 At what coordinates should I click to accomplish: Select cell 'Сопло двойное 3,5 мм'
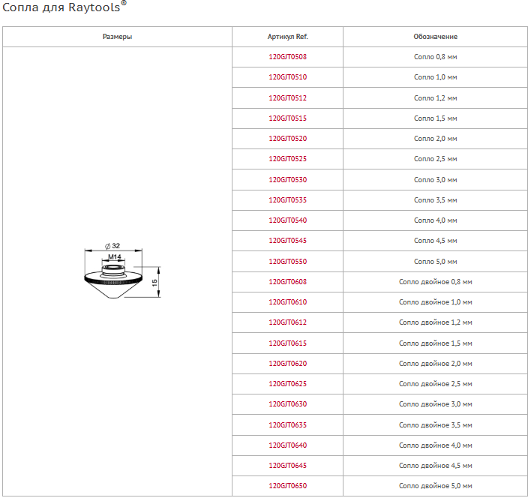click(x=435, y=425)
